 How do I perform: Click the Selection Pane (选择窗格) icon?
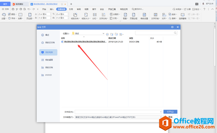(182, 16)
